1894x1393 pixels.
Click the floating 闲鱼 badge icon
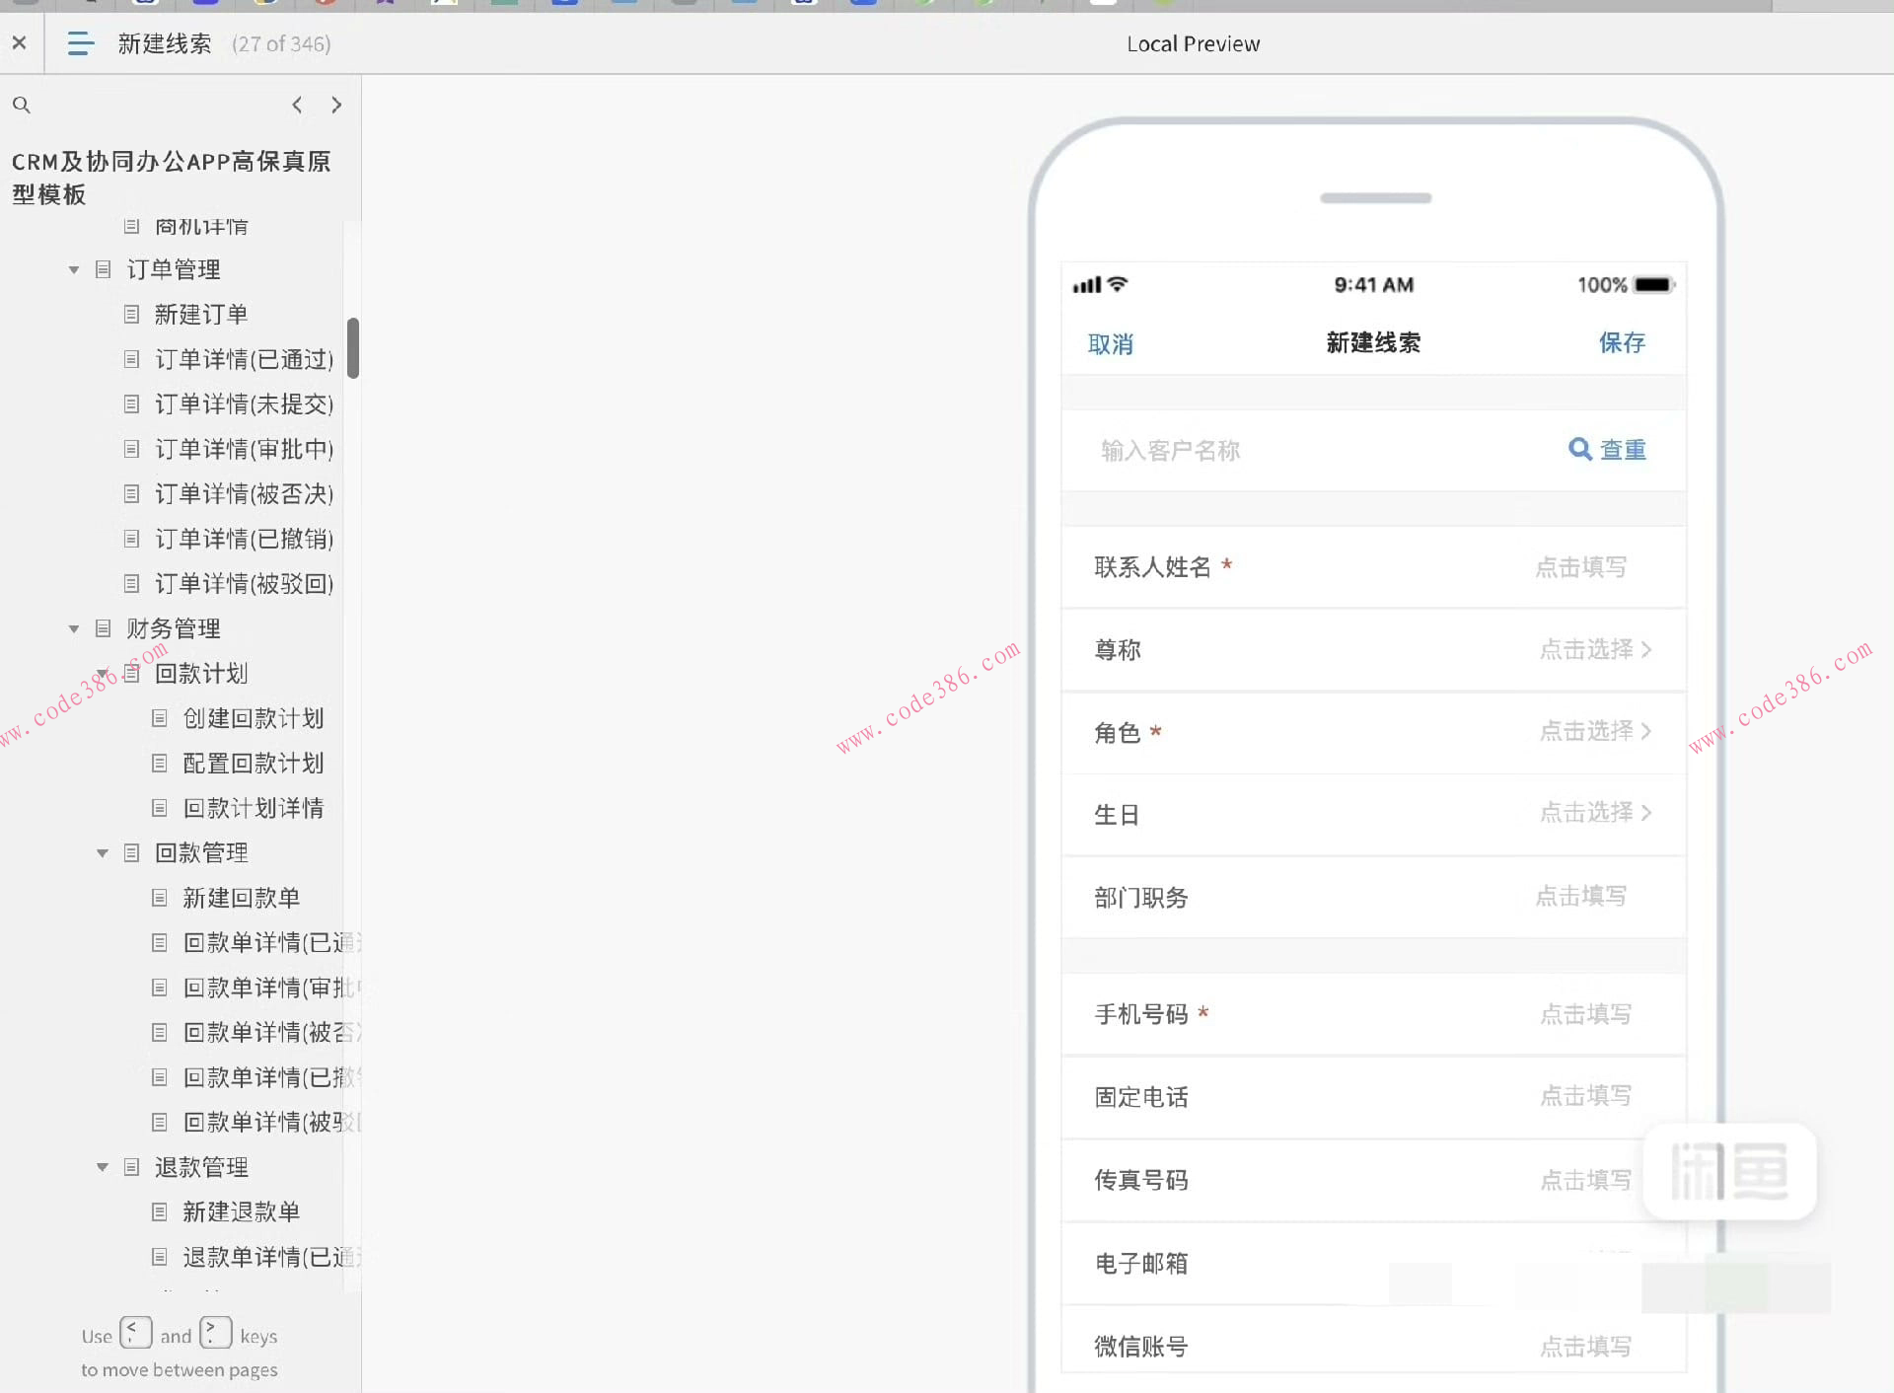(1729, 1171)
